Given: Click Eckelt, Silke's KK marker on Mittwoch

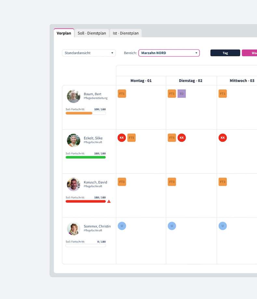Looking at the screenshot, I should (x=223, y=138).
